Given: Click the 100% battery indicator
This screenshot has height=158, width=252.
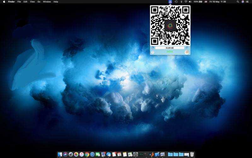Looking at the screenshot, I should (198, 2).
